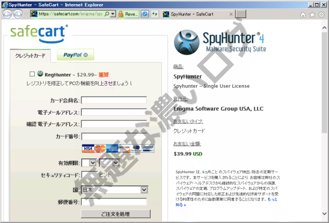Open the ヒント security code hint link
Viewport: 329px width, 223px height.
coord(104,175)
